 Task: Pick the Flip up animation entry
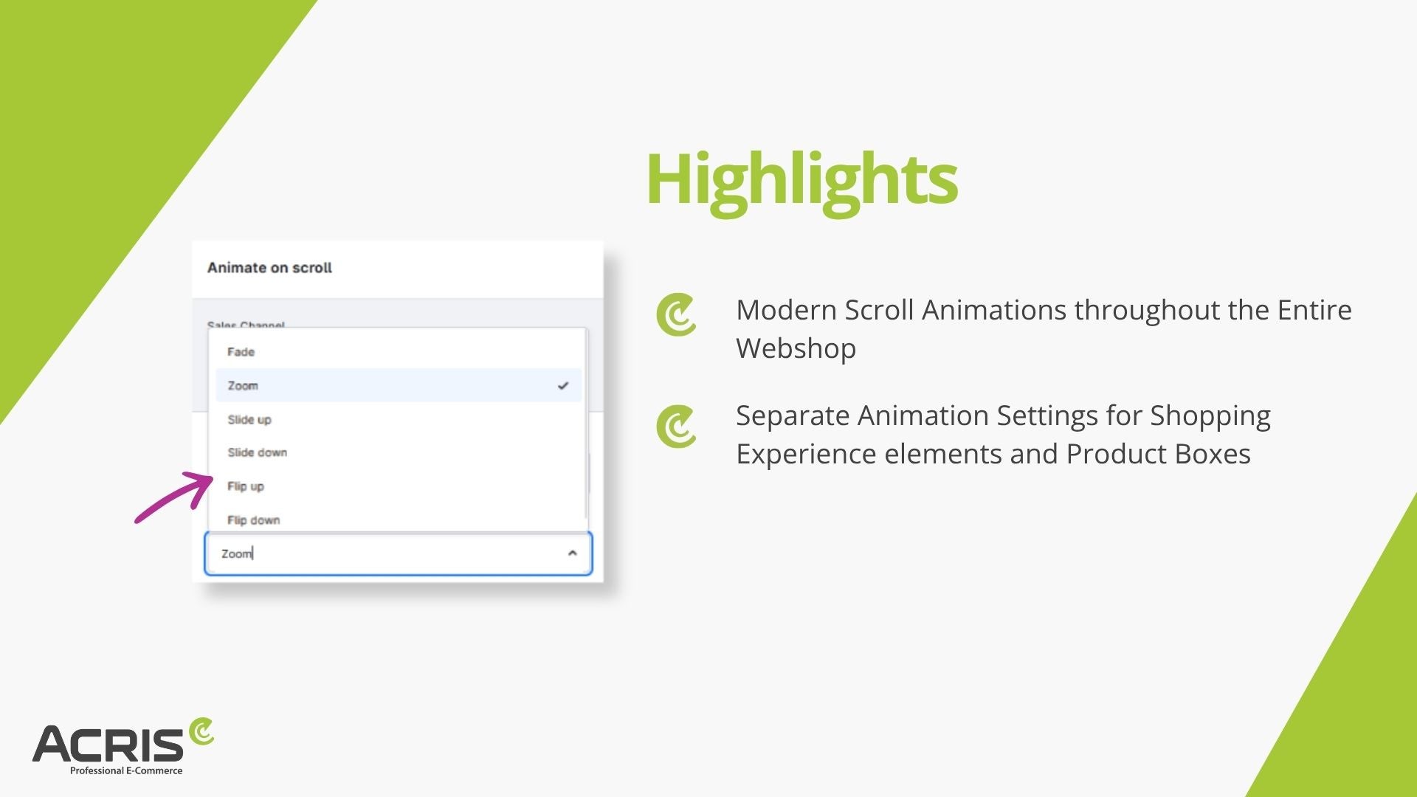click(246, 486)
